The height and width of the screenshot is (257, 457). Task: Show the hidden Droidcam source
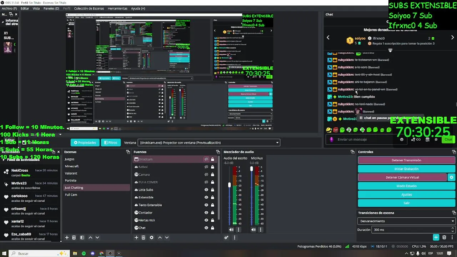206,159
